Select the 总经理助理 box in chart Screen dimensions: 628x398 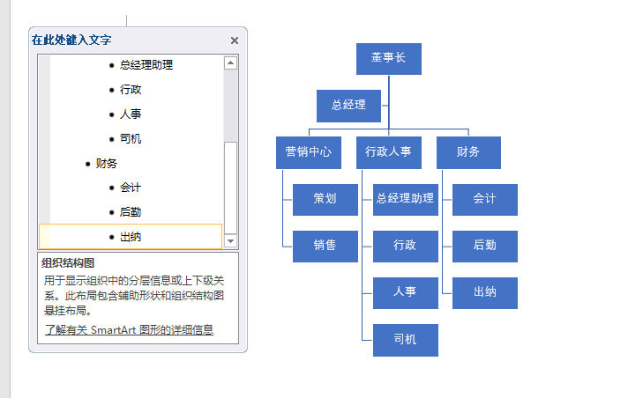(x=406, y=200)
